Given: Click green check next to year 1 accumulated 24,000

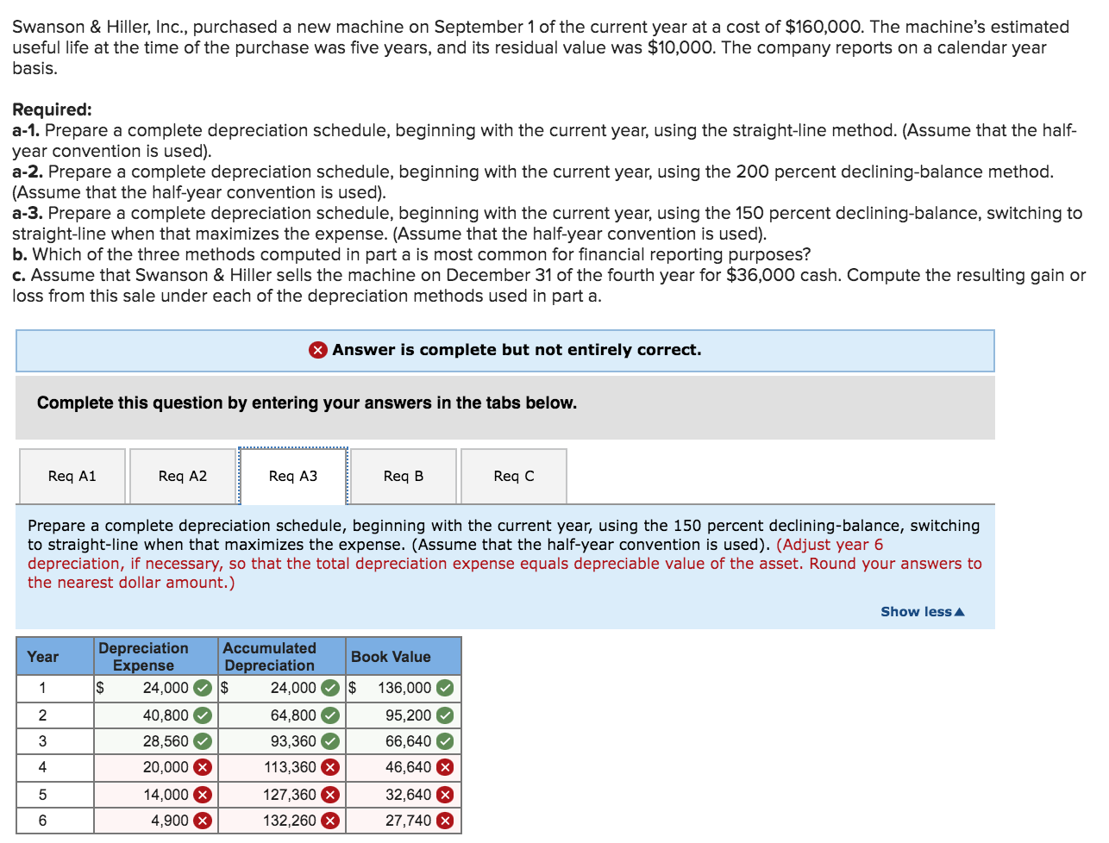Looking at the screenshot, I should coord(330,688).
